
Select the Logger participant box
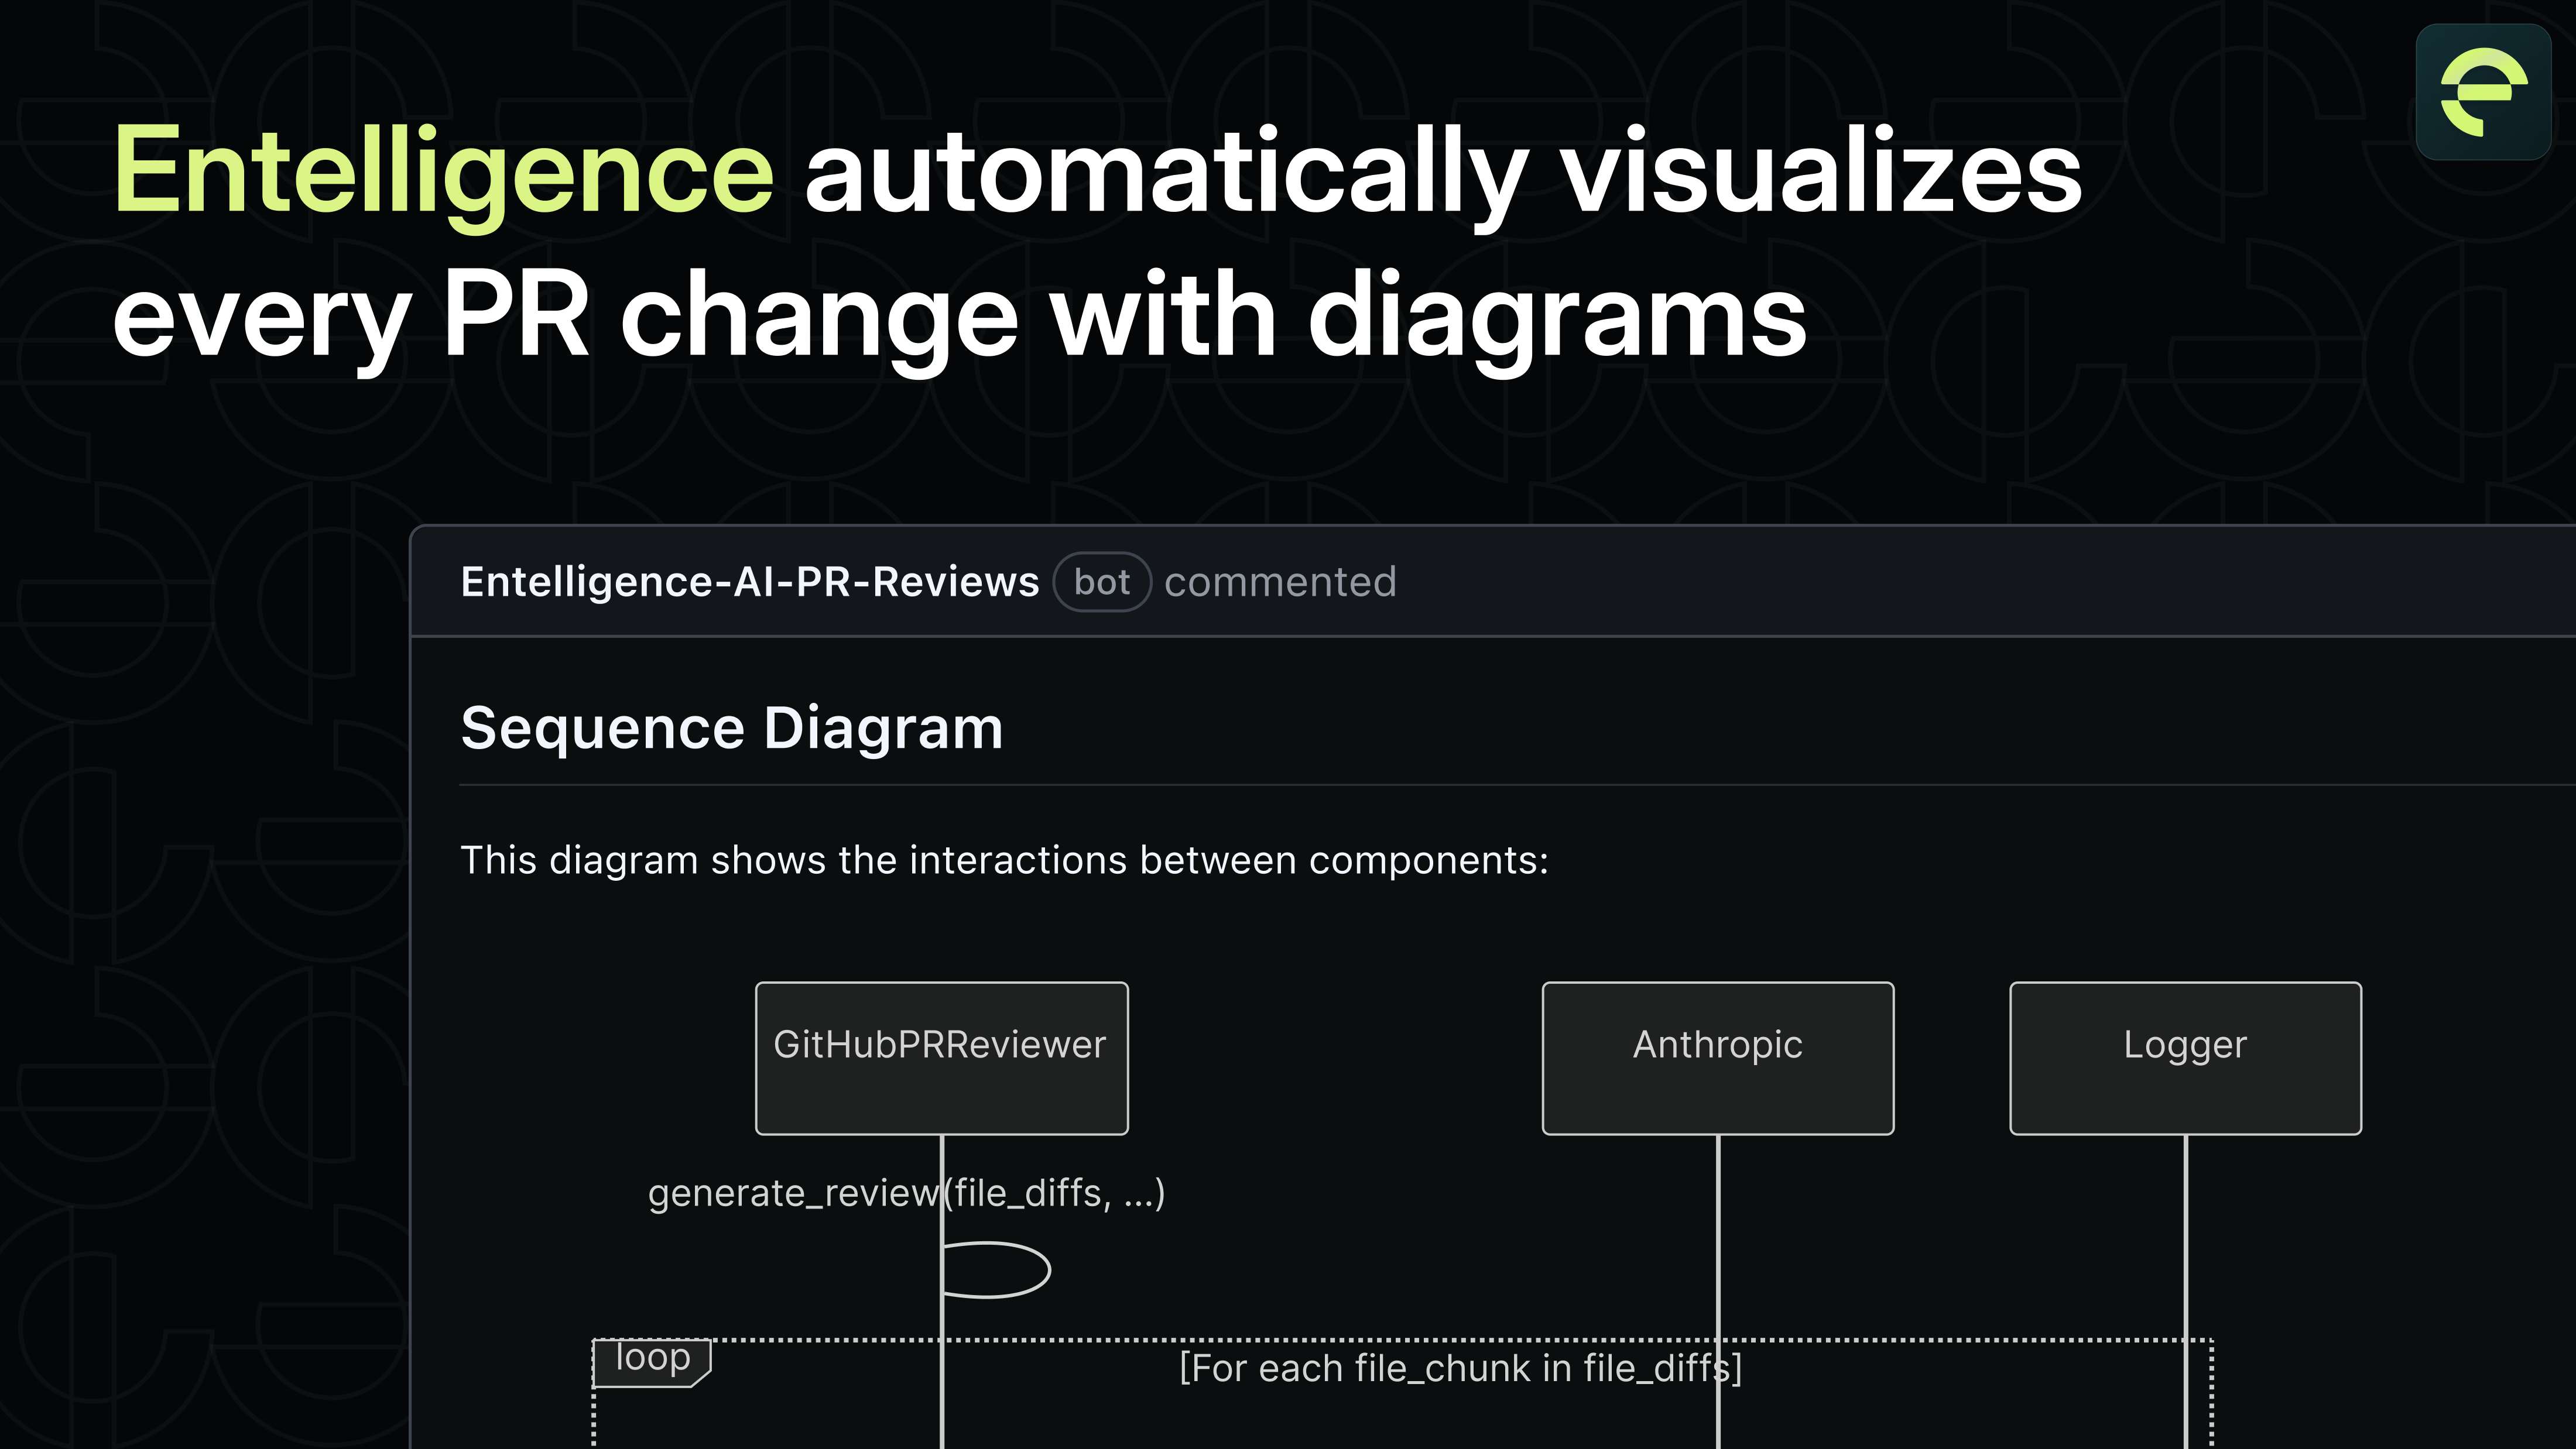coord(2185,1057)
